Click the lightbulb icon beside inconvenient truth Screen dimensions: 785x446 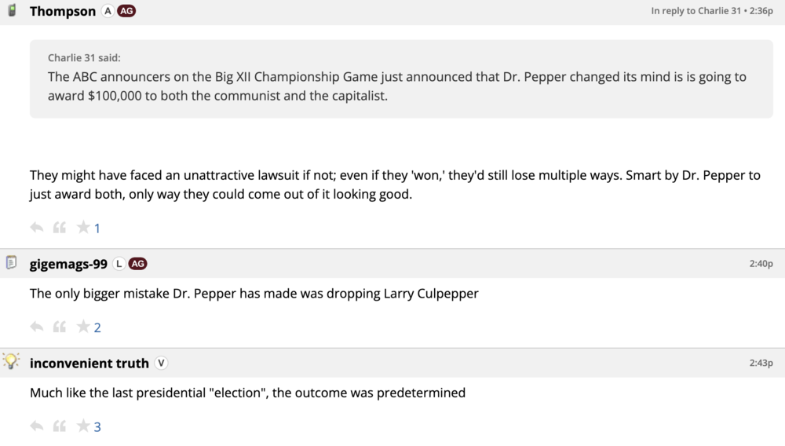pos(12,361)
